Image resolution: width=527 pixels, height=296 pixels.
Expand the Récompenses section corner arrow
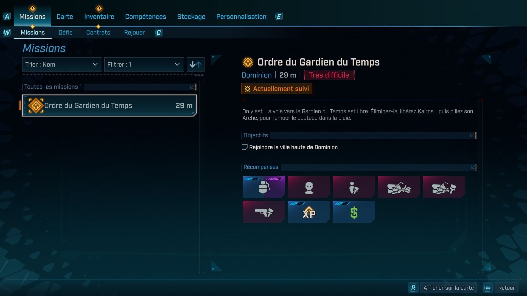[x=473, y=167]
